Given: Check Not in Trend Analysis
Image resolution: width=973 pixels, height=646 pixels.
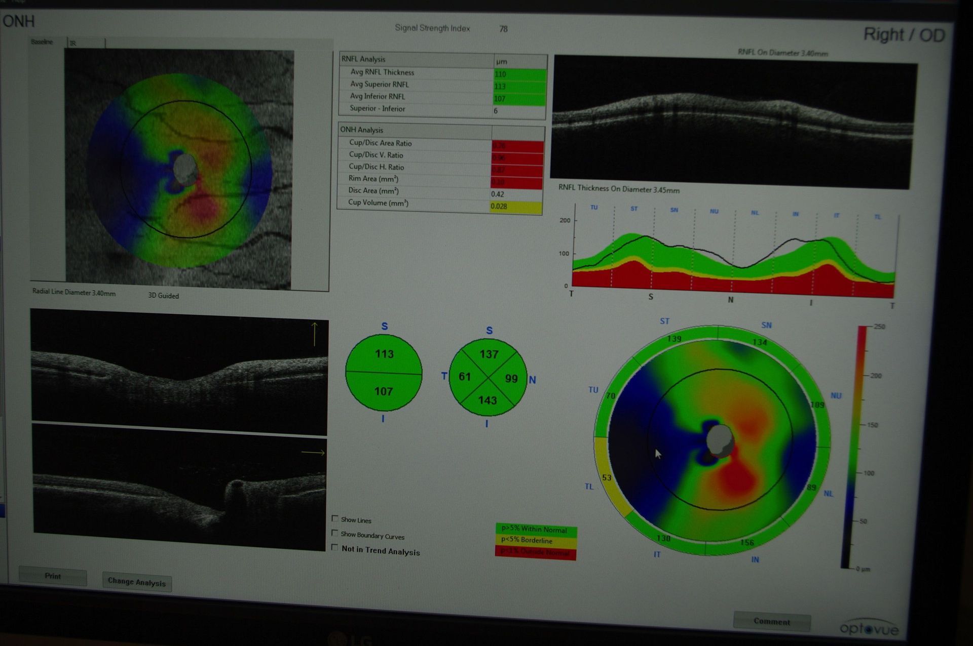Looking at the screenshot, I should click(334, 547).
